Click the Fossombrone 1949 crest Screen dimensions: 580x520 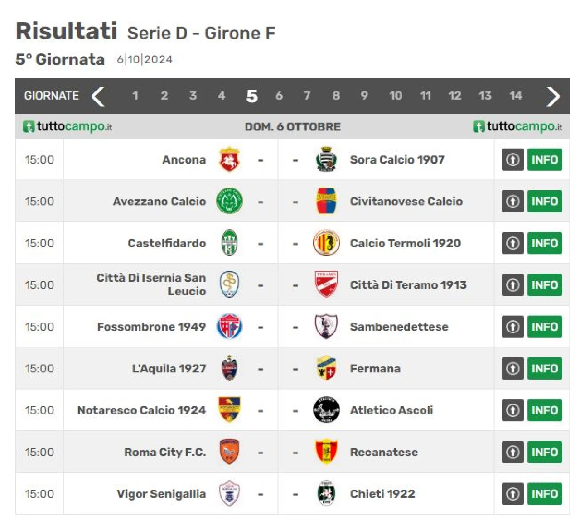[x=229, y=327]
